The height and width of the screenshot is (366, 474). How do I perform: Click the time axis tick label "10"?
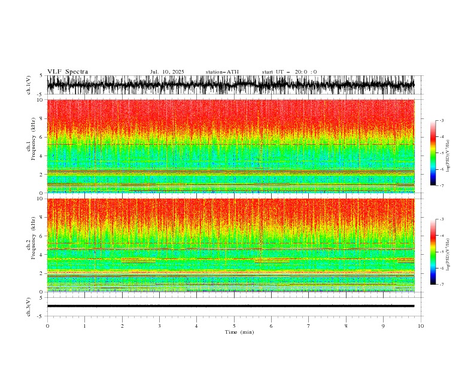tap(421, 326)
